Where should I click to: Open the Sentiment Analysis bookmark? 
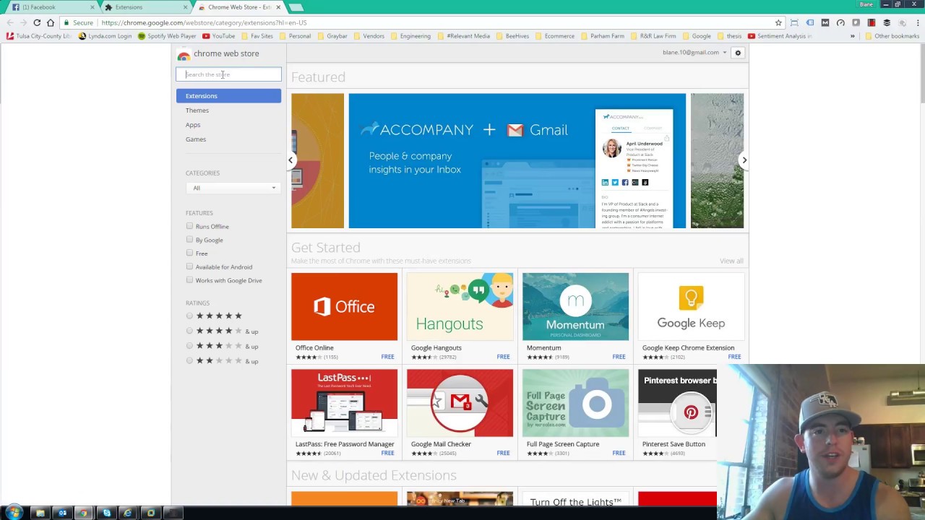tap(780, 36)
